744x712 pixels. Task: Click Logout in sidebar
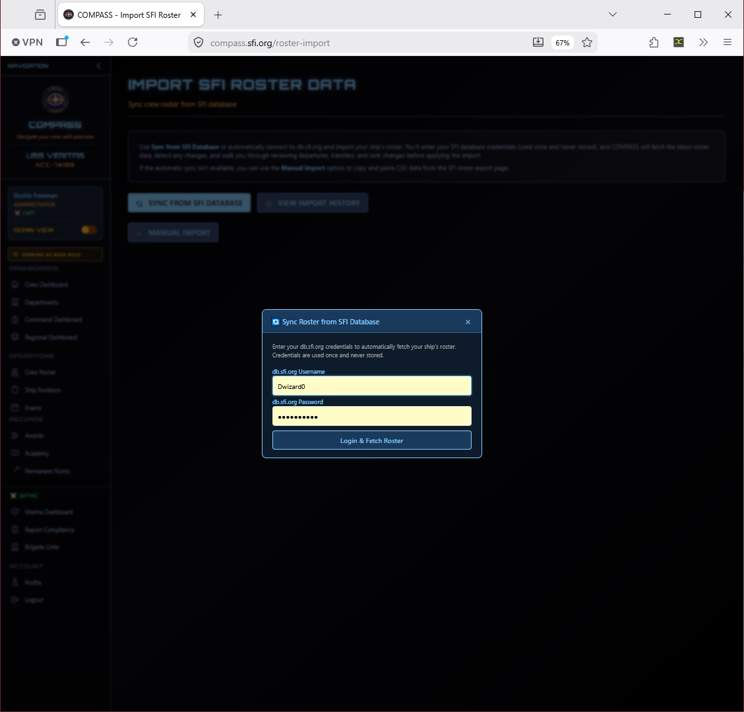pyautogui.click(x=34, y=600)
